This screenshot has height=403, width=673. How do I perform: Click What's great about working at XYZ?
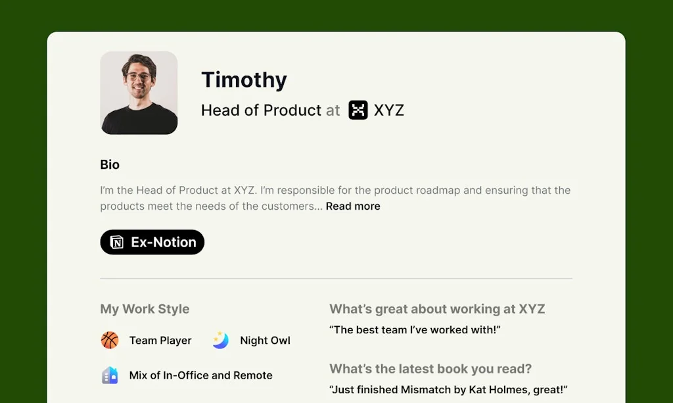(437, 309)
